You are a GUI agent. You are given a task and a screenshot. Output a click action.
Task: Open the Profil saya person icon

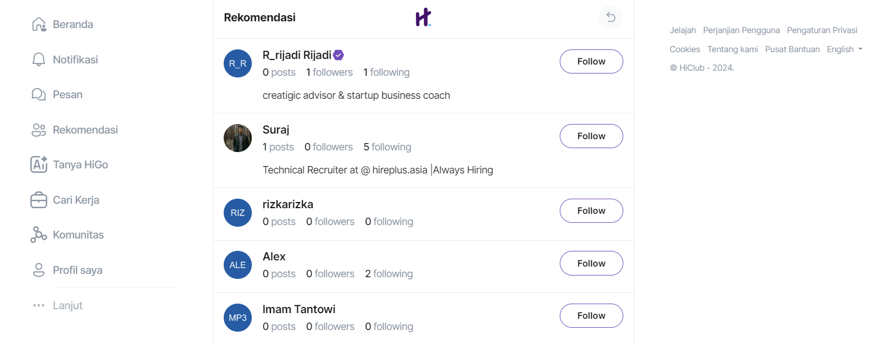point(39,270)
